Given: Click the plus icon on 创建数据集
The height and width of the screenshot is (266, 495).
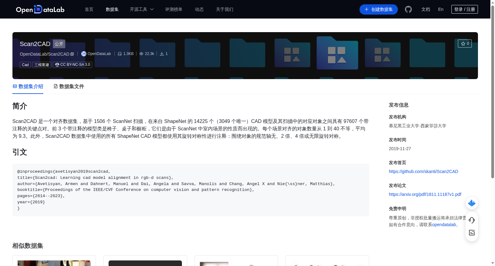Looking at the screenshot, I should pyautogui.click(x=367, y=9).
